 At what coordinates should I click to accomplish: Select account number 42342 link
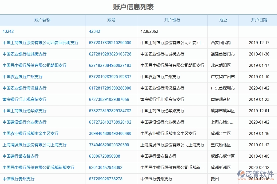(x=94, y=31)
